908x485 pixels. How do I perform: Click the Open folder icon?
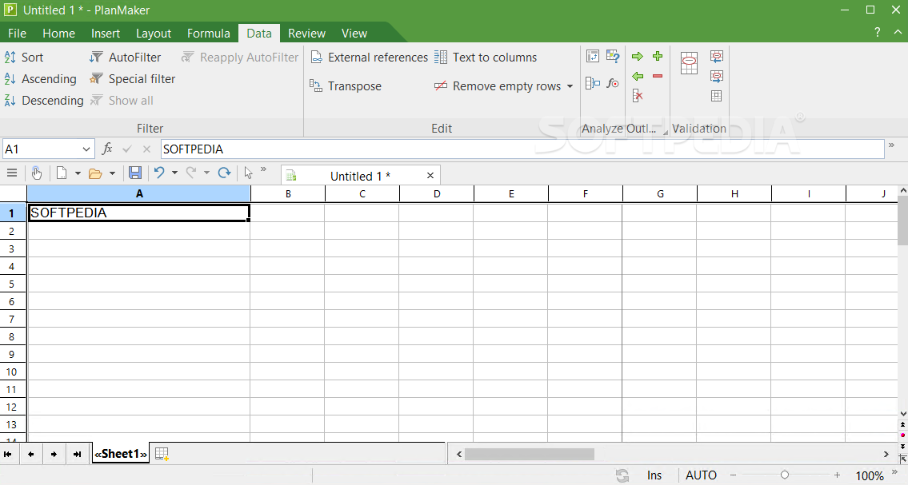95,173
